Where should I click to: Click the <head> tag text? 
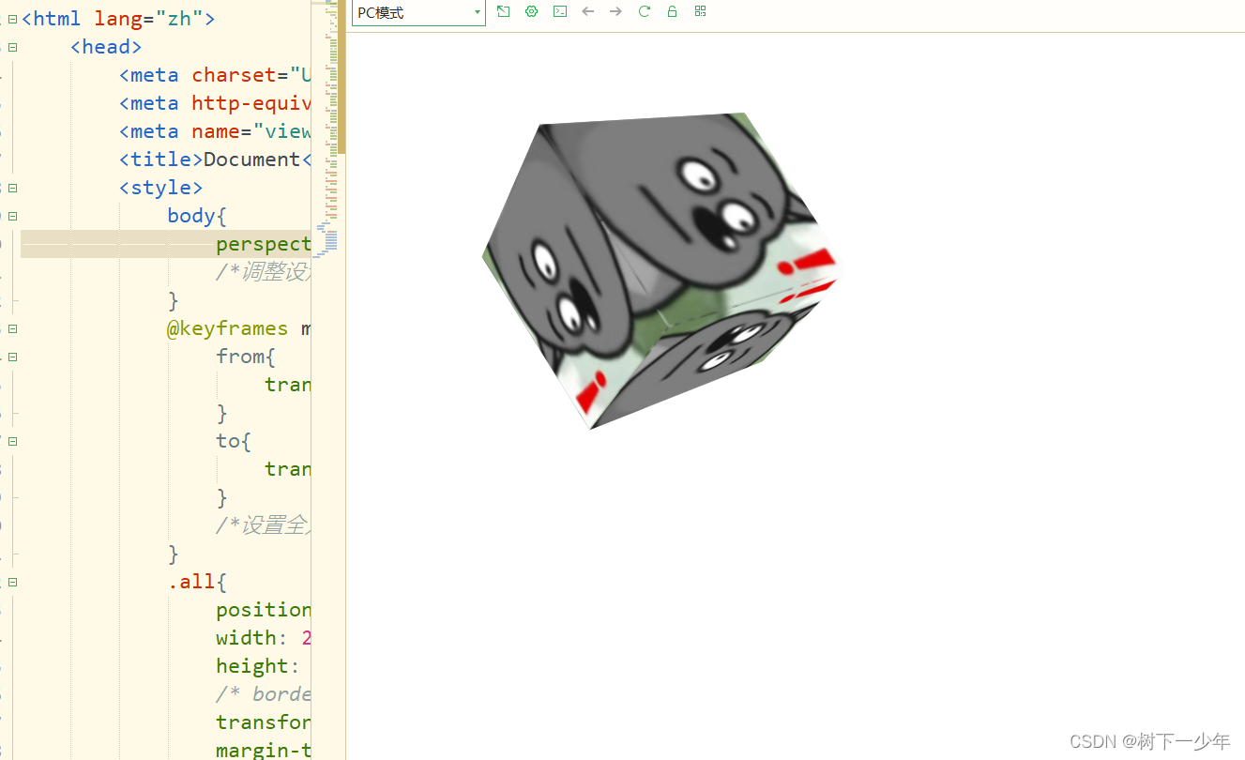pyautogui.click(x=106, y=47)
